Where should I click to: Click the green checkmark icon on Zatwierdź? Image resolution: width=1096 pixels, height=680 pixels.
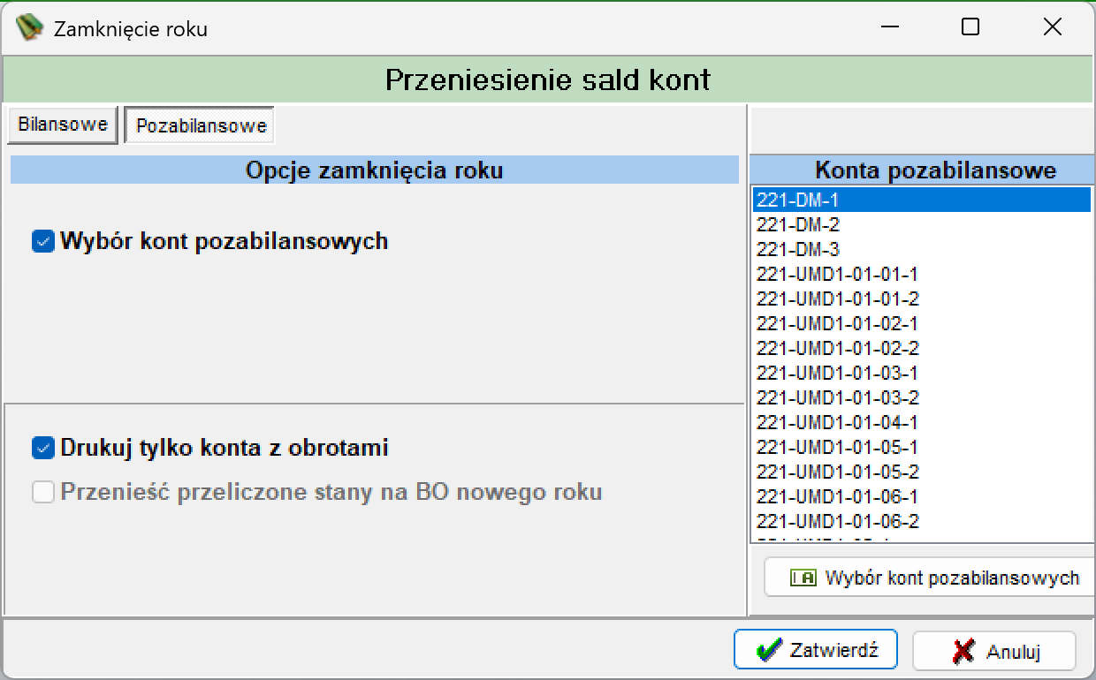[x=768, y=651]
